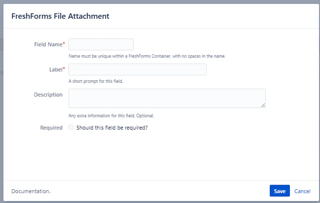This screenshot has width=320, height=203.
Task: Click the "Label" form label
Action: pos(55,69)
